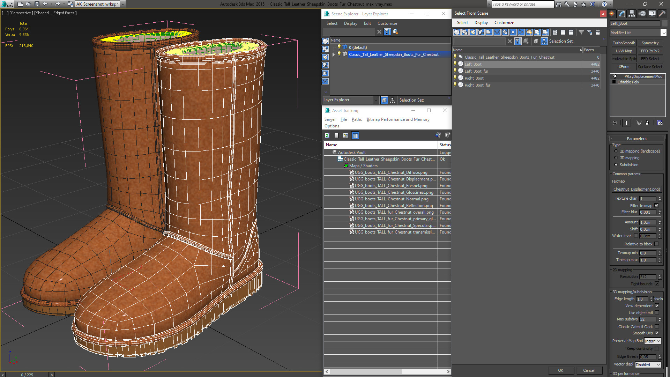Open Bitmap Performance and Memory menu
This screenshot has height=377, width=670.
click(x=398, y=119)
